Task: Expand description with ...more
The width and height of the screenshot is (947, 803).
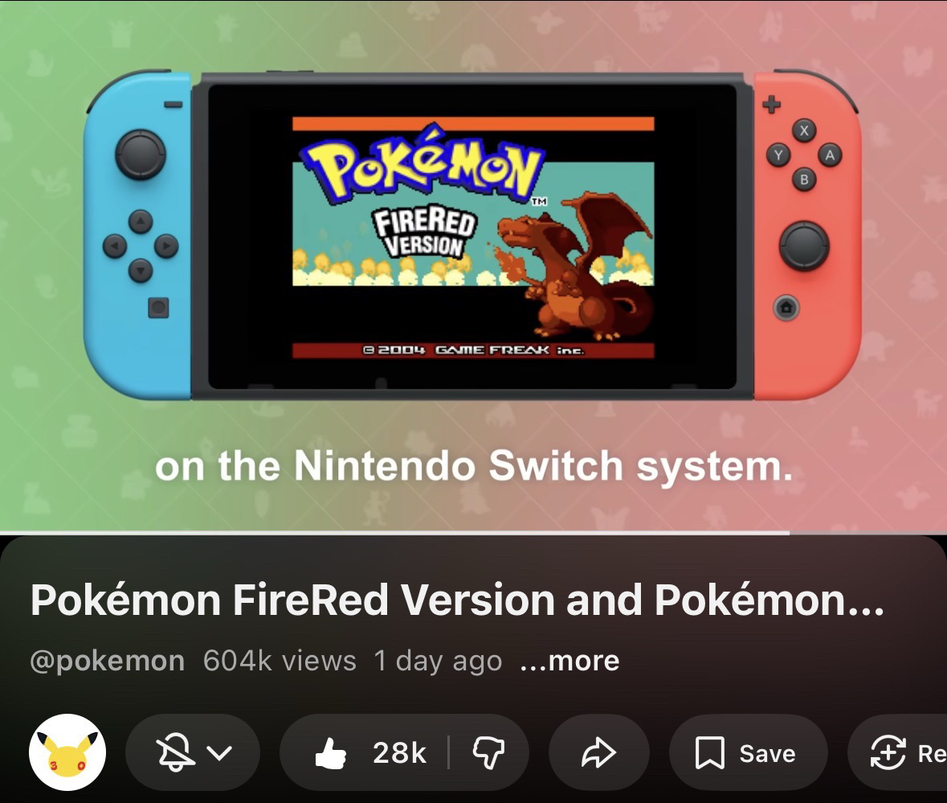Action: (x=569, y=661)
